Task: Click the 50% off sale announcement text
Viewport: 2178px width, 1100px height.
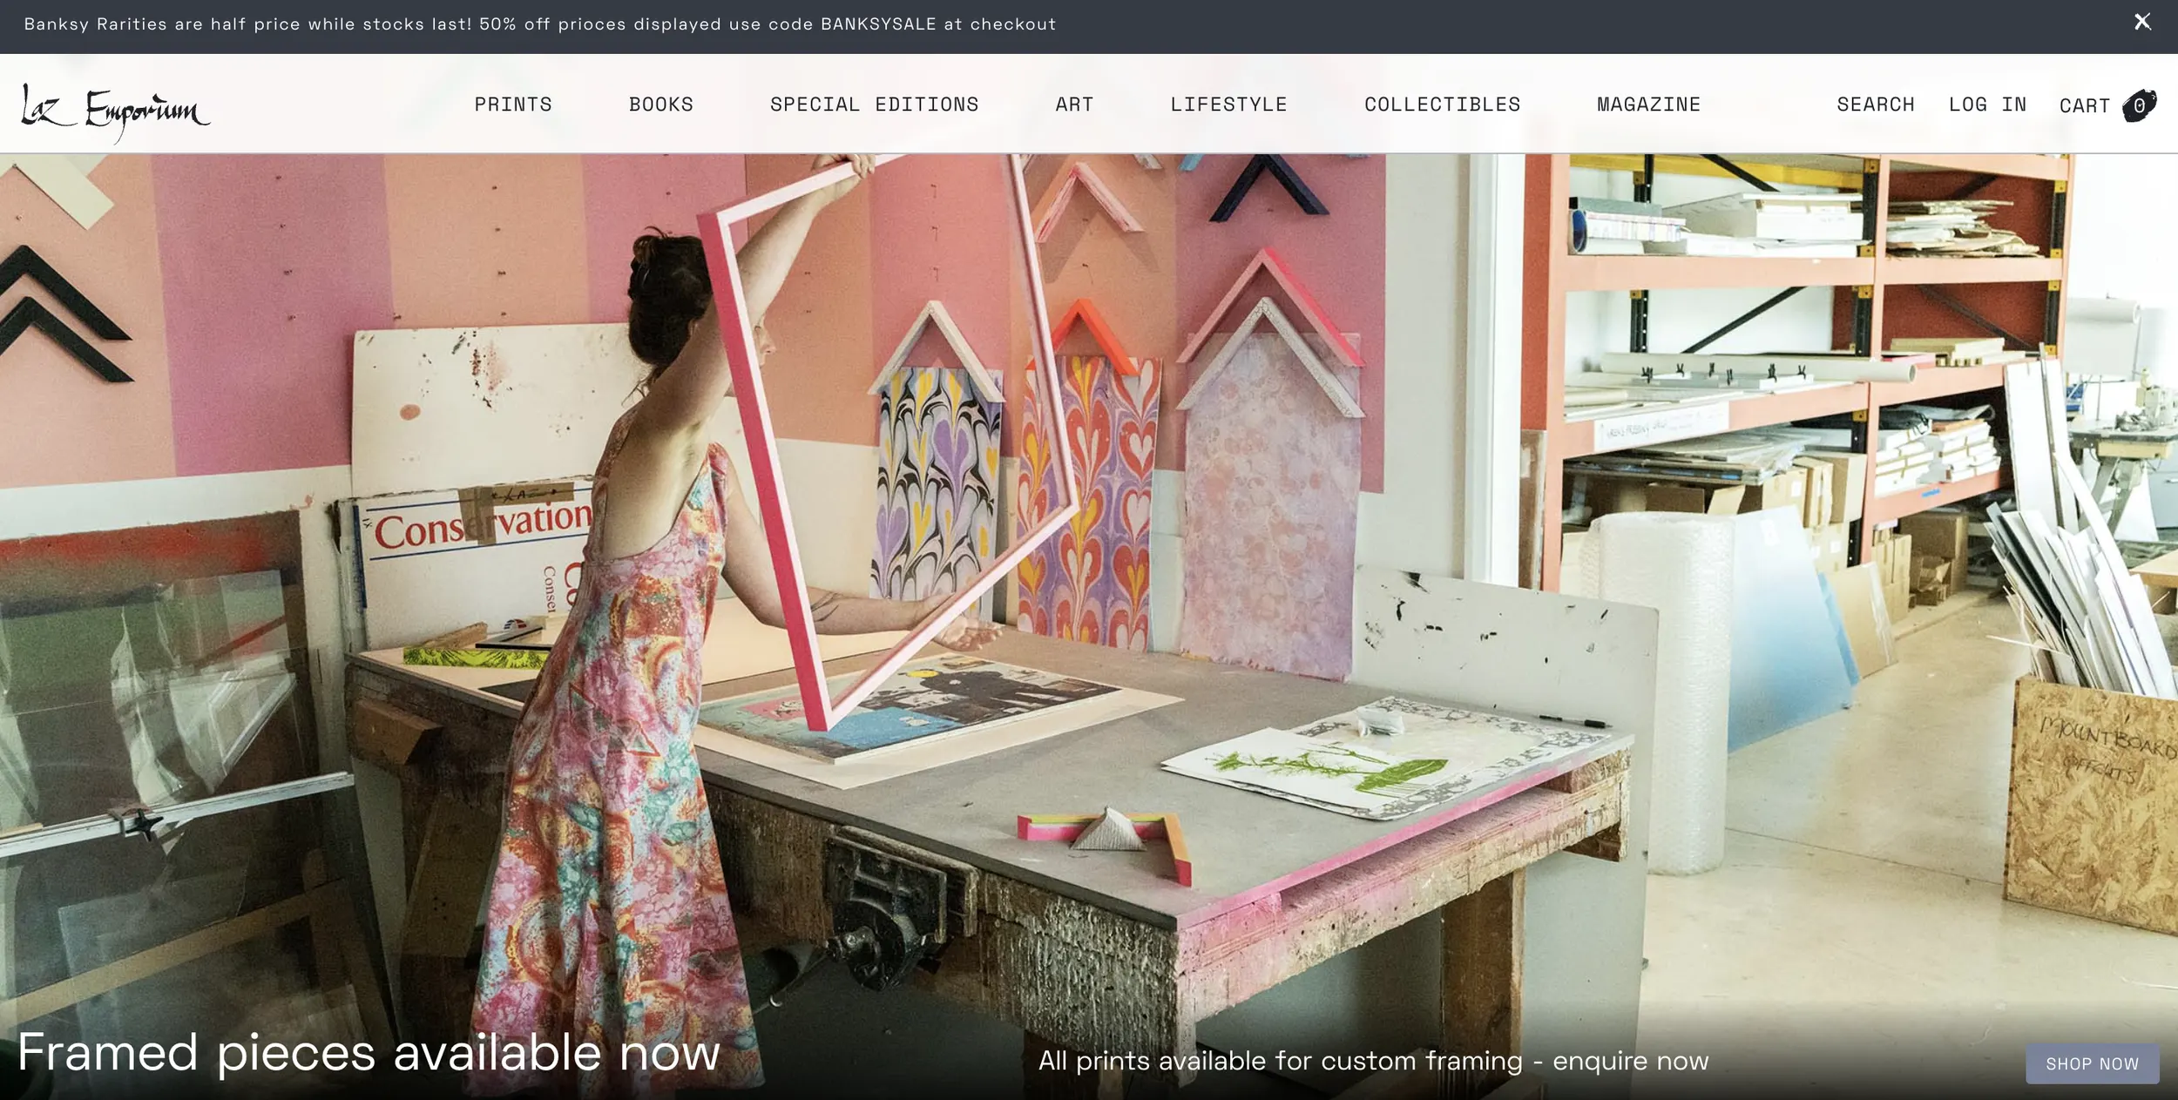Action: click(540, 24)
